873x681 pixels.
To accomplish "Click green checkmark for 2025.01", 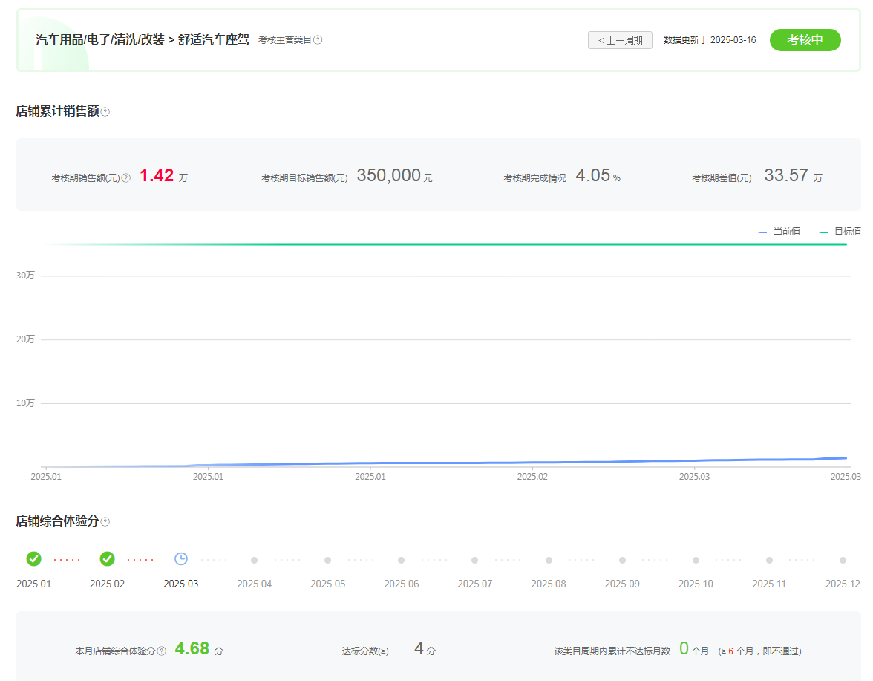I will pyautogui.click(x=33, y=559).
